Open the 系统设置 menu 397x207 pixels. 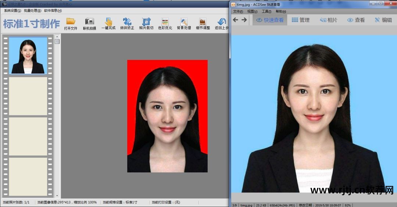tap(12, 11)
